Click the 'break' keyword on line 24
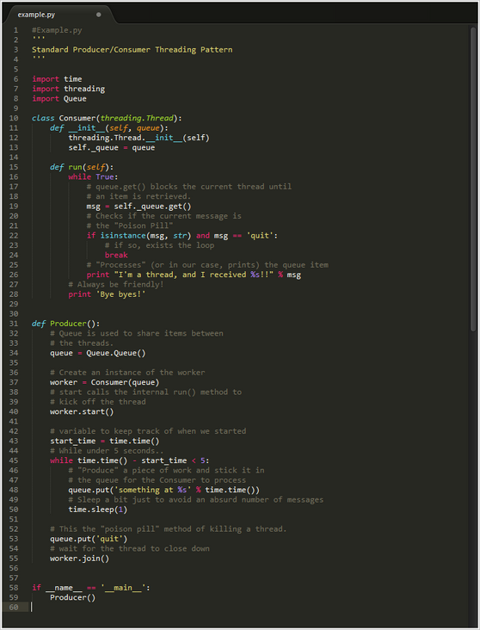Screen dimensions: 480x630 116,255
